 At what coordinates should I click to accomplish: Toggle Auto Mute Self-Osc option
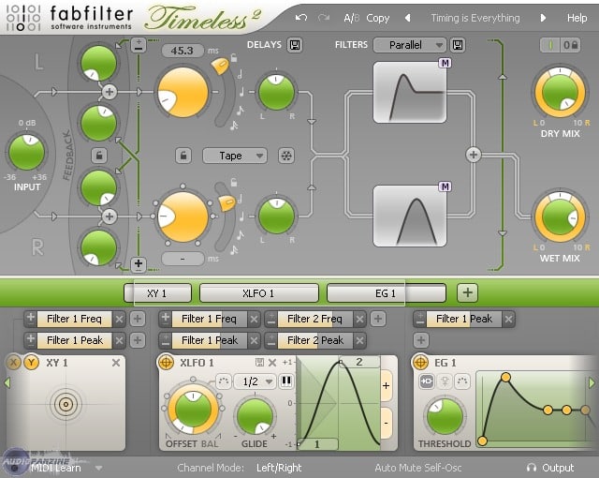(418, 468)
